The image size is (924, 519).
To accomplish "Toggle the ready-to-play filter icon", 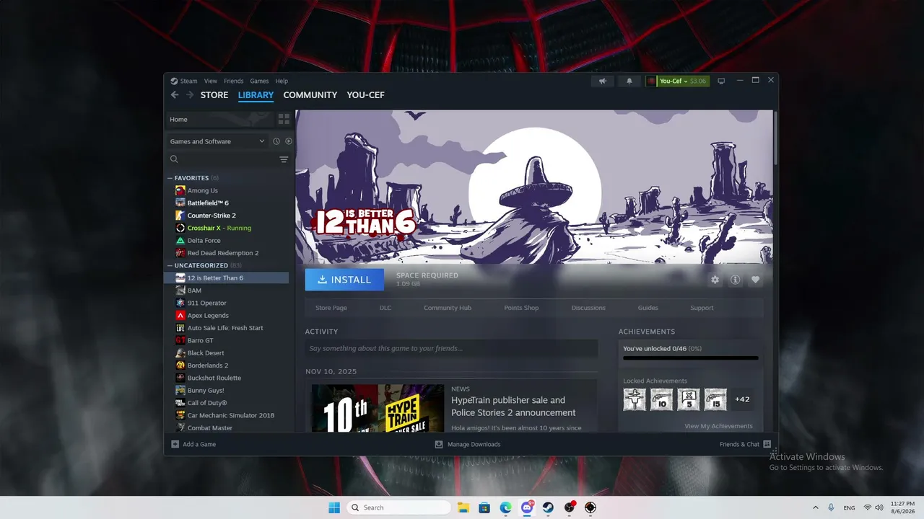I will [x=289, y=141].
